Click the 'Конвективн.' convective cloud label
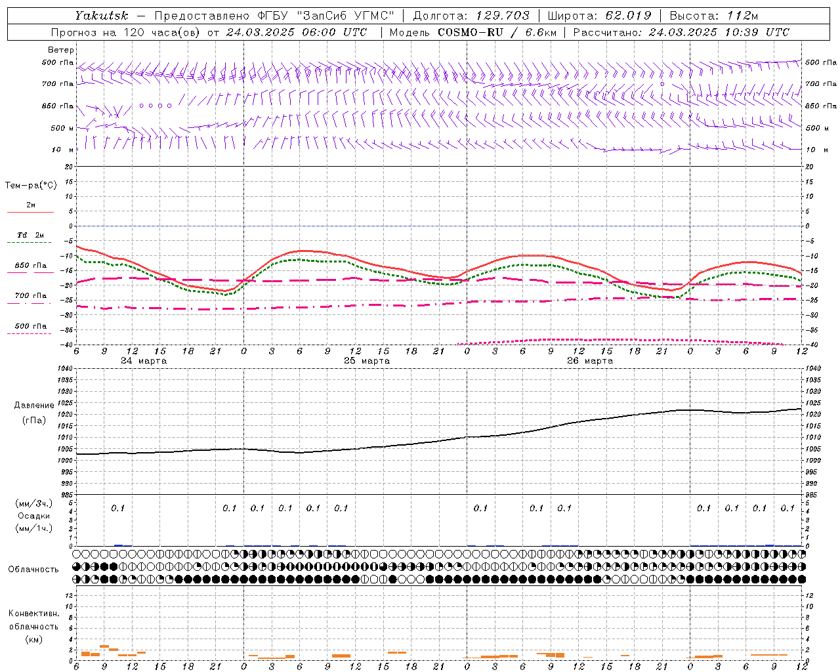The image size is (840, 672). click(33, 614)
